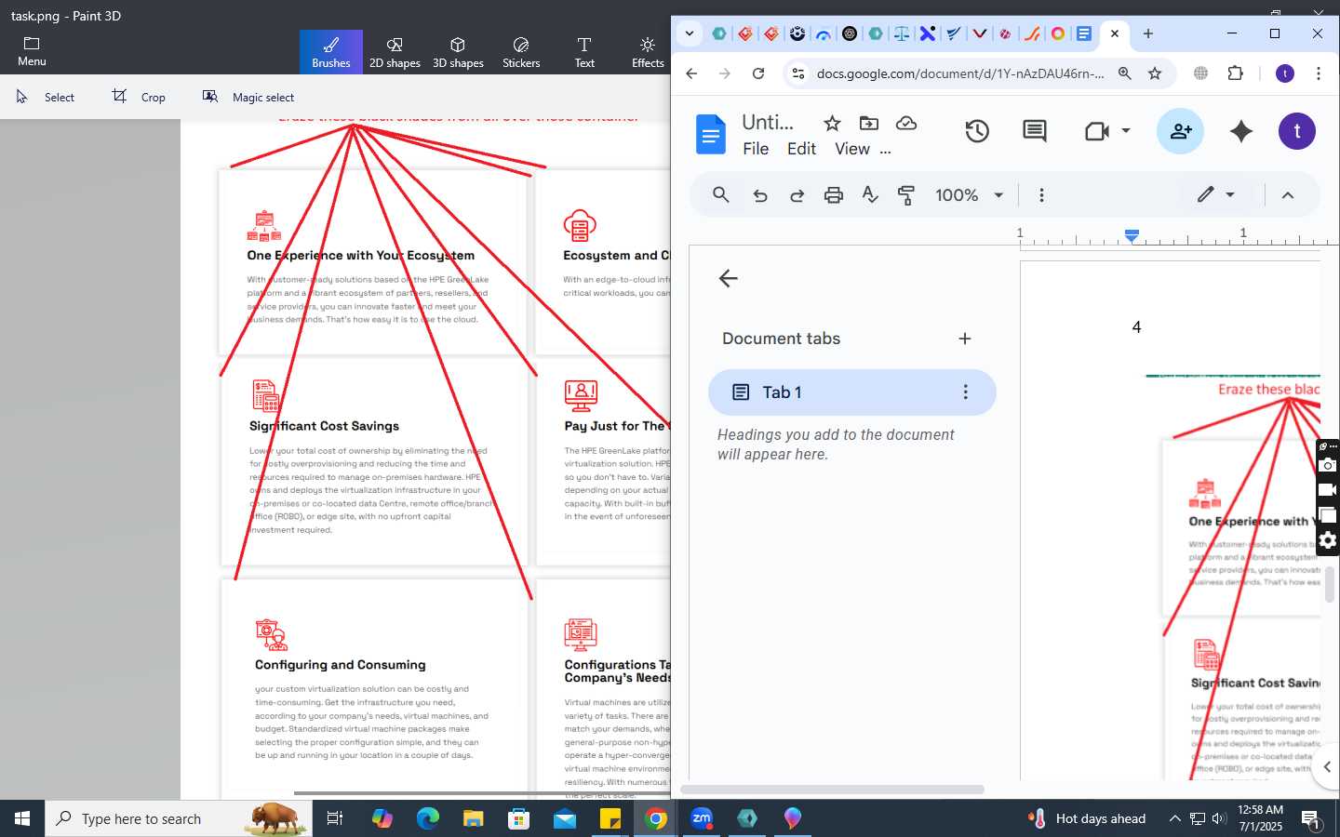Screen dimensions: 1340x837
Task: Open a new Chrome tab
Action: pos(1148,33)
